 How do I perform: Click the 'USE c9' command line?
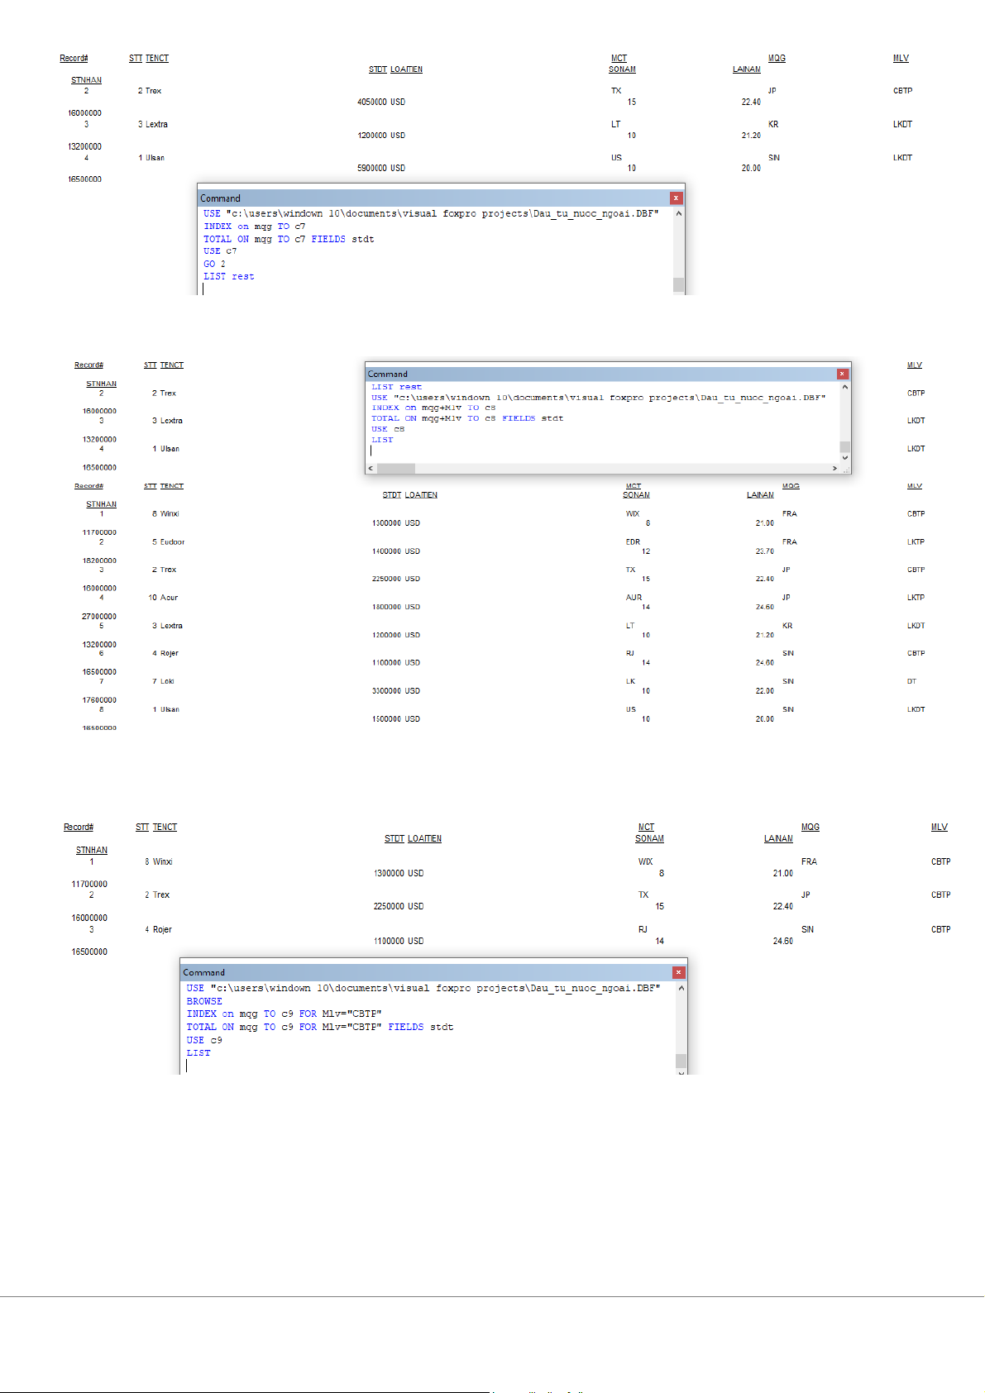click(x=204, y=1040)
